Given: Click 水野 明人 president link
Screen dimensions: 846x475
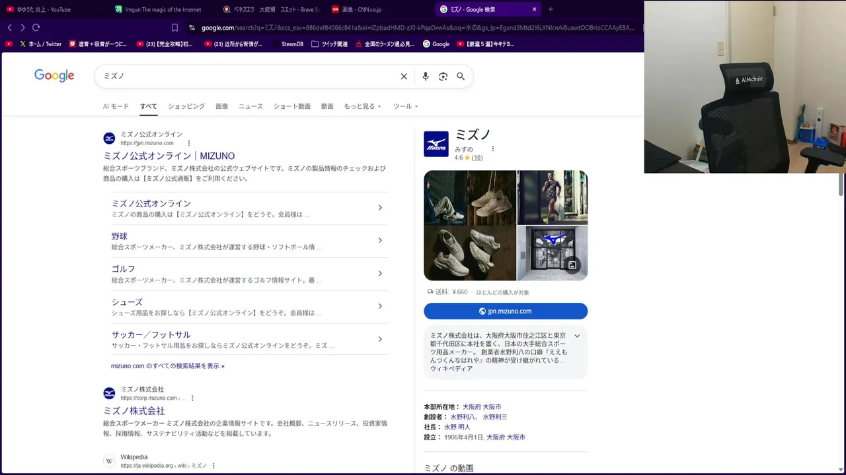Looking at the screenshot, I should pyautogui.click(x=457, y=427).
